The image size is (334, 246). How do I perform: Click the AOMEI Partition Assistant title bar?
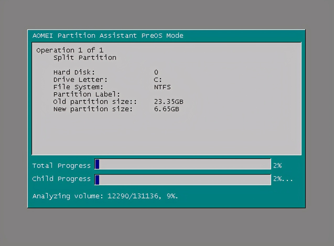tap(107, 35)
